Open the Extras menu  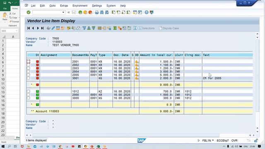click(64, 5)
